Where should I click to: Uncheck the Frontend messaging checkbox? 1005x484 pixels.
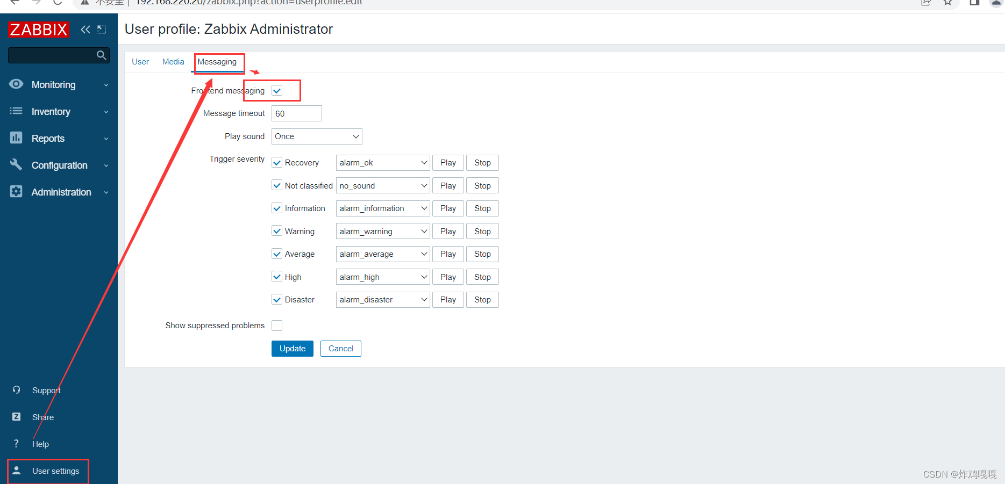277,91
